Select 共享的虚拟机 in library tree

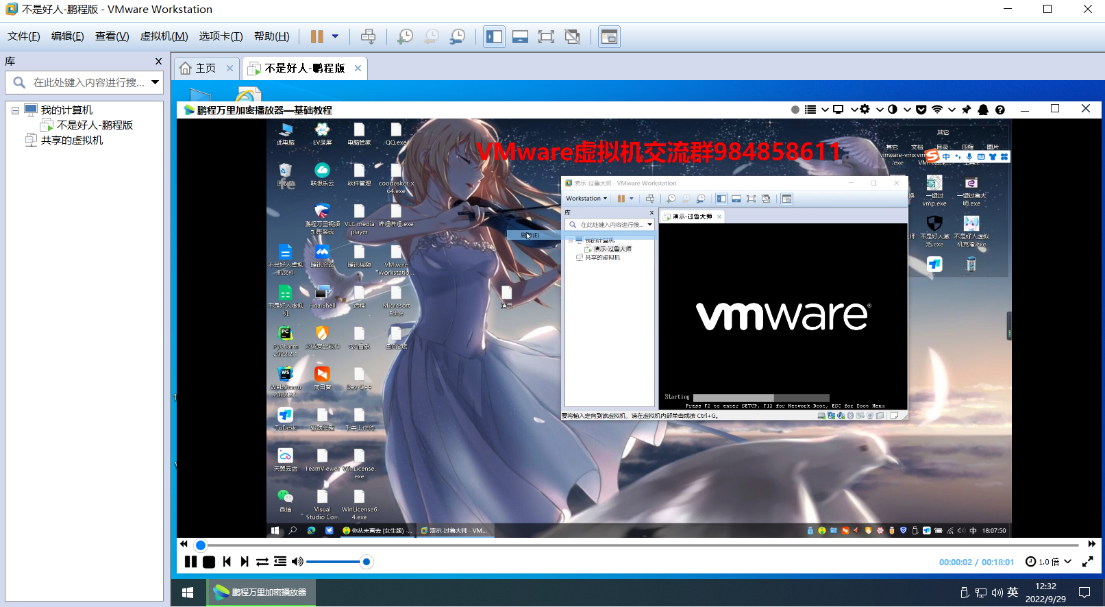tap(71, 140)
